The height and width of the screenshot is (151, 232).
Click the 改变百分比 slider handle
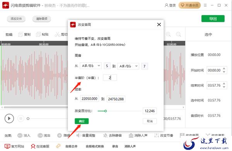pos(106,111)
